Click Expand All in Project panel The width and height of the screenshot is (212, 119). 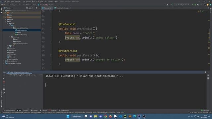[30, 8]
